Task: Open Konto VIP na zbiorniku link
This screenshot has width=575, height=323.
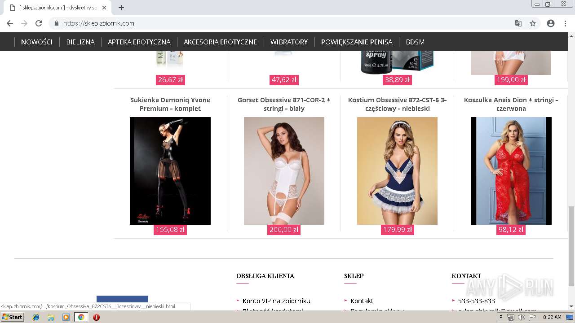Action: pos(276,301)
